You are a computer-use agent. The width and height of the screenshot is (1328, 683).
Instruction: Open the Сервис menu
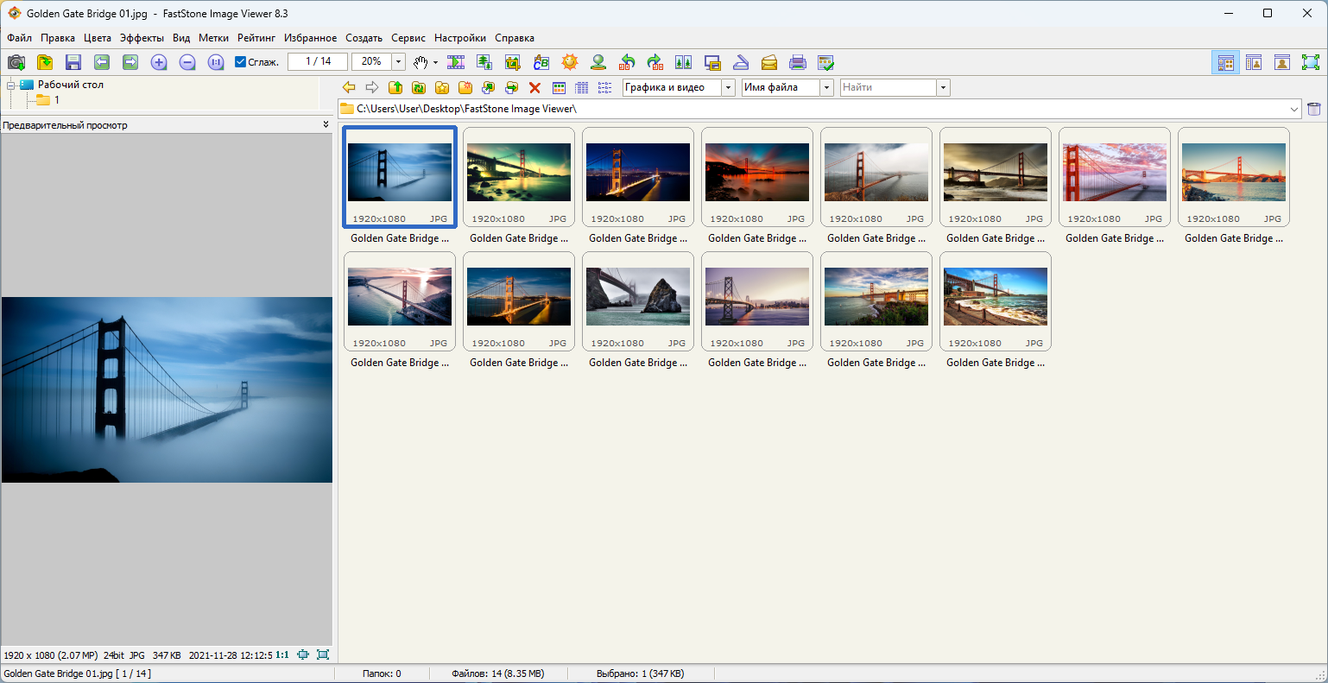pyautogui.click(x=408, y=38)
